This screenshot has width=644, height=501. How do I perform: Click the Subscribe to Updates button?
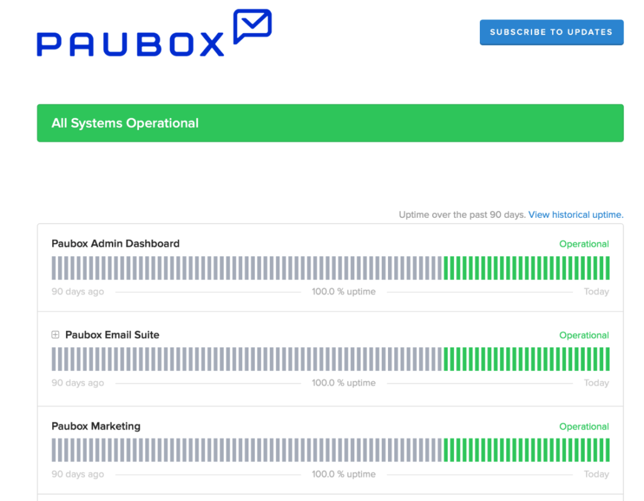(551, 32)
